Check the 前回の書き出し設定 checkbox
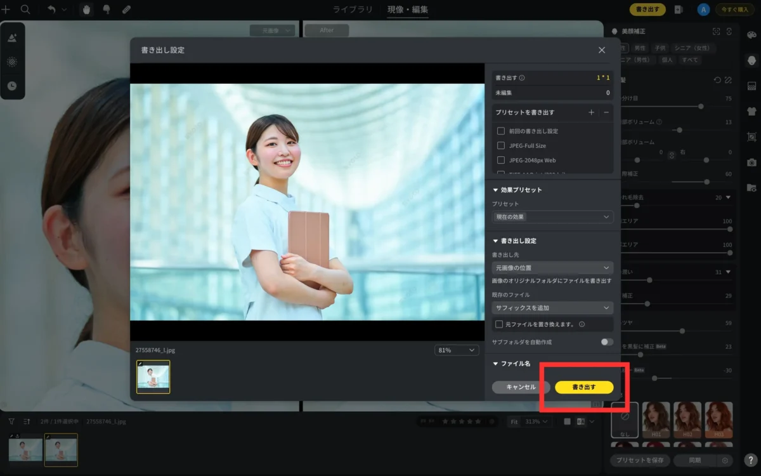761x476 pixels. coord(501,131)
